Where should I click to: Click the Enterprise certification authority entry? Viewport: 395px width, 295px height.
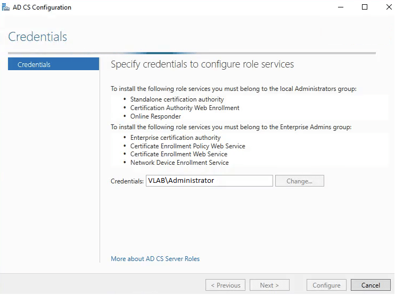point(175,138)
